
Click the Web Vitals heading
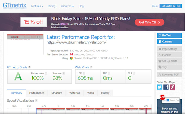(82, 67)
